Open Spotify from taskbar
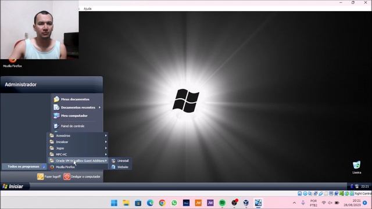 tap(222, 203)
